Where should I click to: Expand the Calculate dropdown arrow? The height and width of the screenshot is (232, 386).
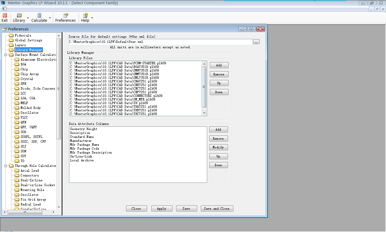click(49, 18)
